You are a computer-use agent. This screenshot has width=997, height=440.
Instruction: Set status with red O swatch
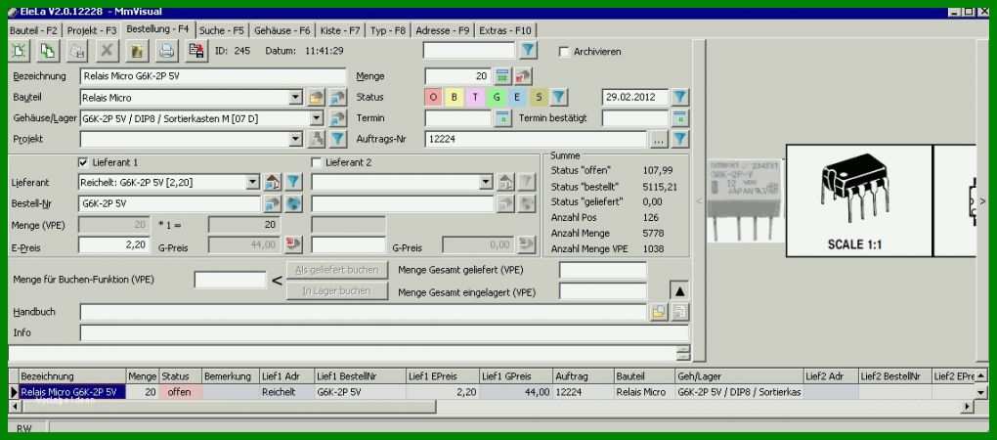click(433, 97)
